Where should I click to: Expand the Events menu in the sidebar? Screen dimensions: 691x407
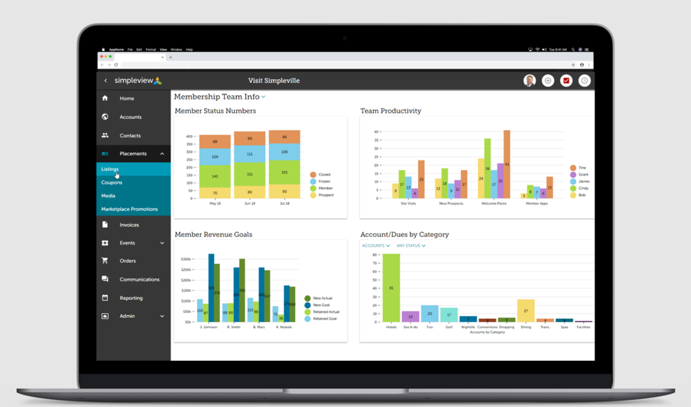click(x=162, y=243)
